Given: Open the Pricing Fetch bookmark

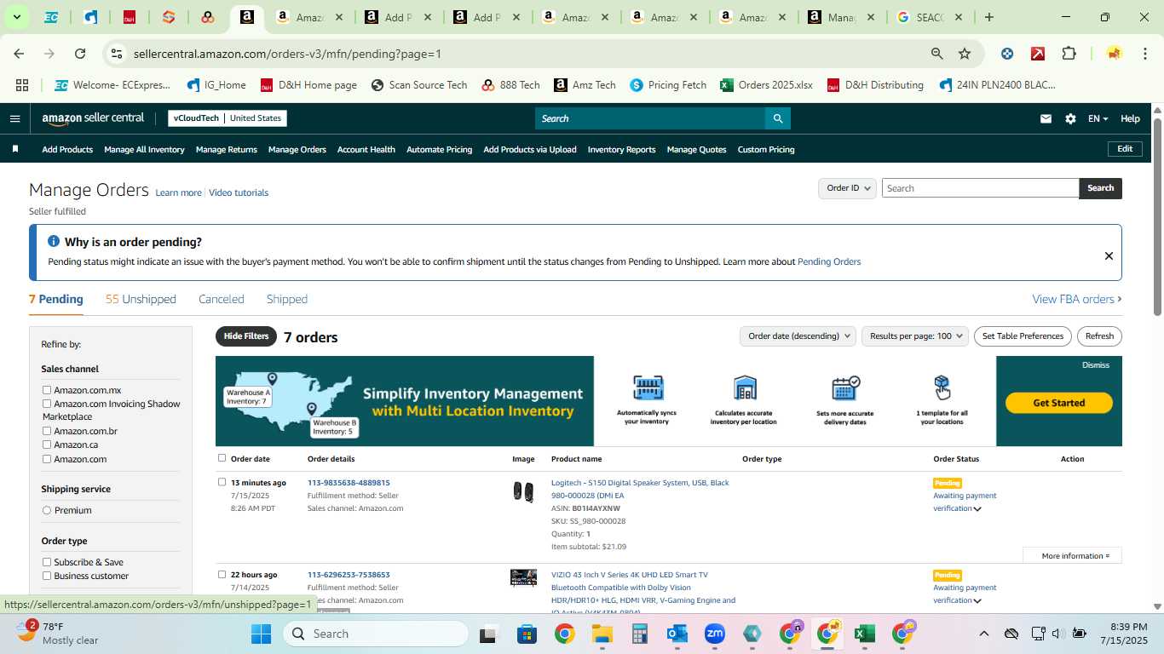Looking at the screenshot, I should (x=668, y=85).
